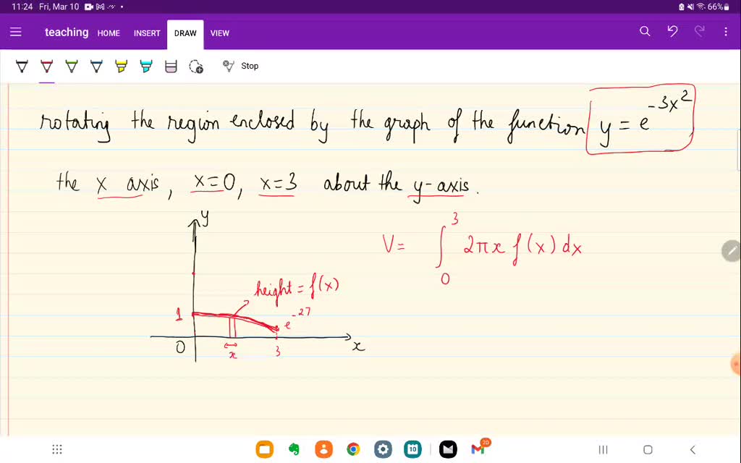Select the lasso selection tool
Viewport: 741px width, 463px height.
point(195,66)
